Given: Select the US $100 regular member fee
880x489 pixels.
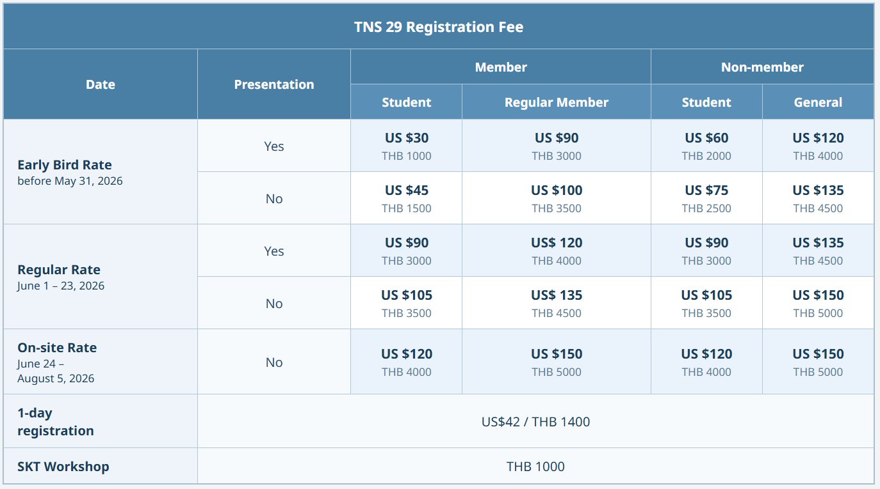Looking at the screenshot, I should point(557,190).
